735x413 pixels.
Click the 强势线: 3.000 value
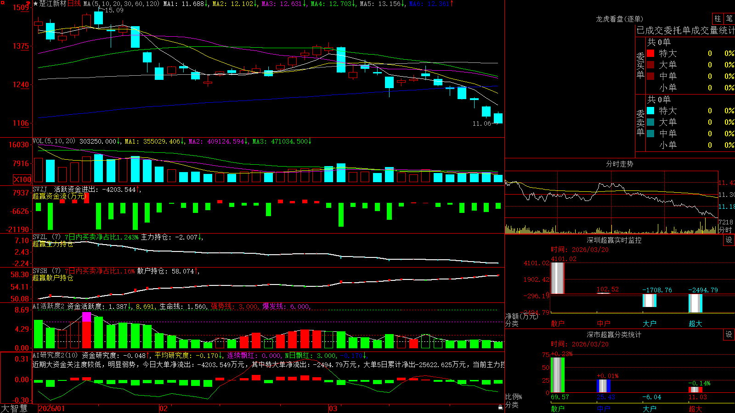click(x=235, y=306)
